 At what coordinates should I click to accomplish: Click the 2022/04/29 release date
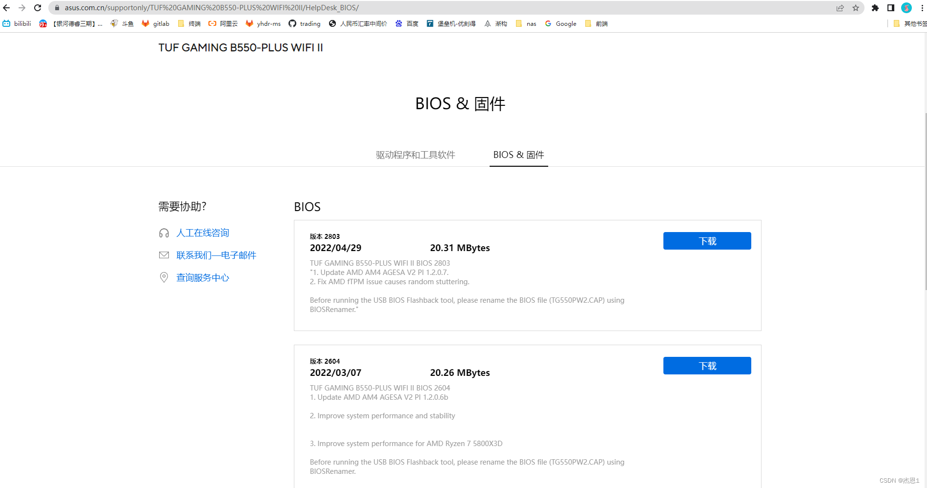click(335, 248)
